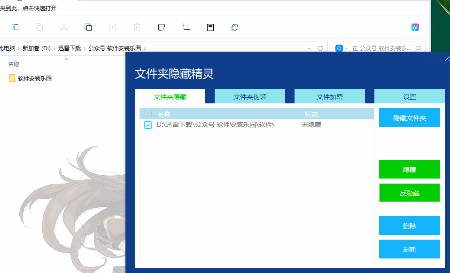
Task: Uncheck the D:\迅雷下载 folder entry checkbox
Action: (147, 125)
